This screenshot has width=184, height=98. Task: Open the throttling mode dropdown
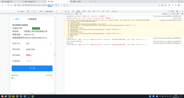point(49,11)
